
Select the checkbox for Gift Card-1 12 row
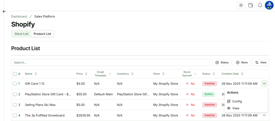tap(15, 84)
